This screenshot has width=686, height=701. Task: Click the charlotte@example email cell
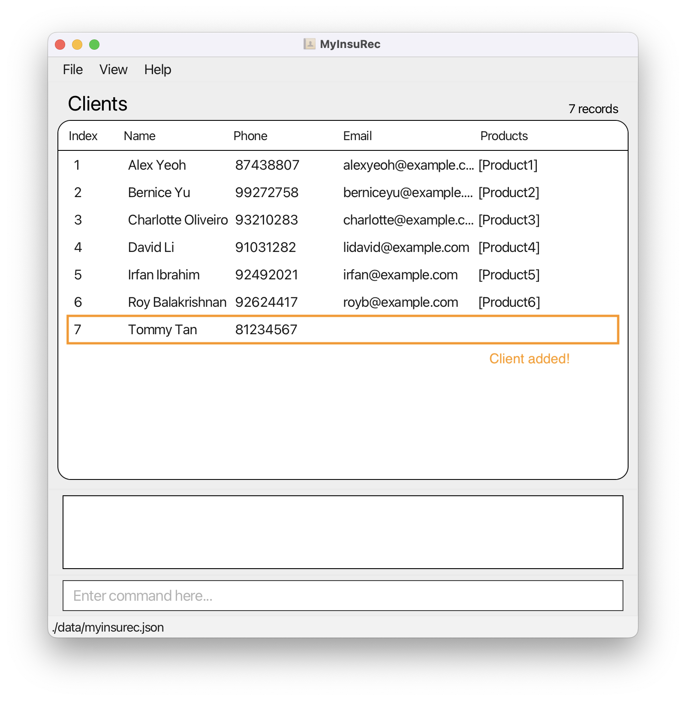(409, 220)
